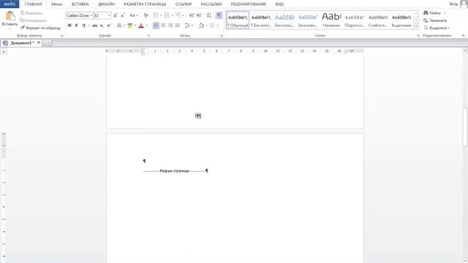This screenshot has width=468, height=263.
Task: Pick the red font color button
Action: [x=141, y=26]
